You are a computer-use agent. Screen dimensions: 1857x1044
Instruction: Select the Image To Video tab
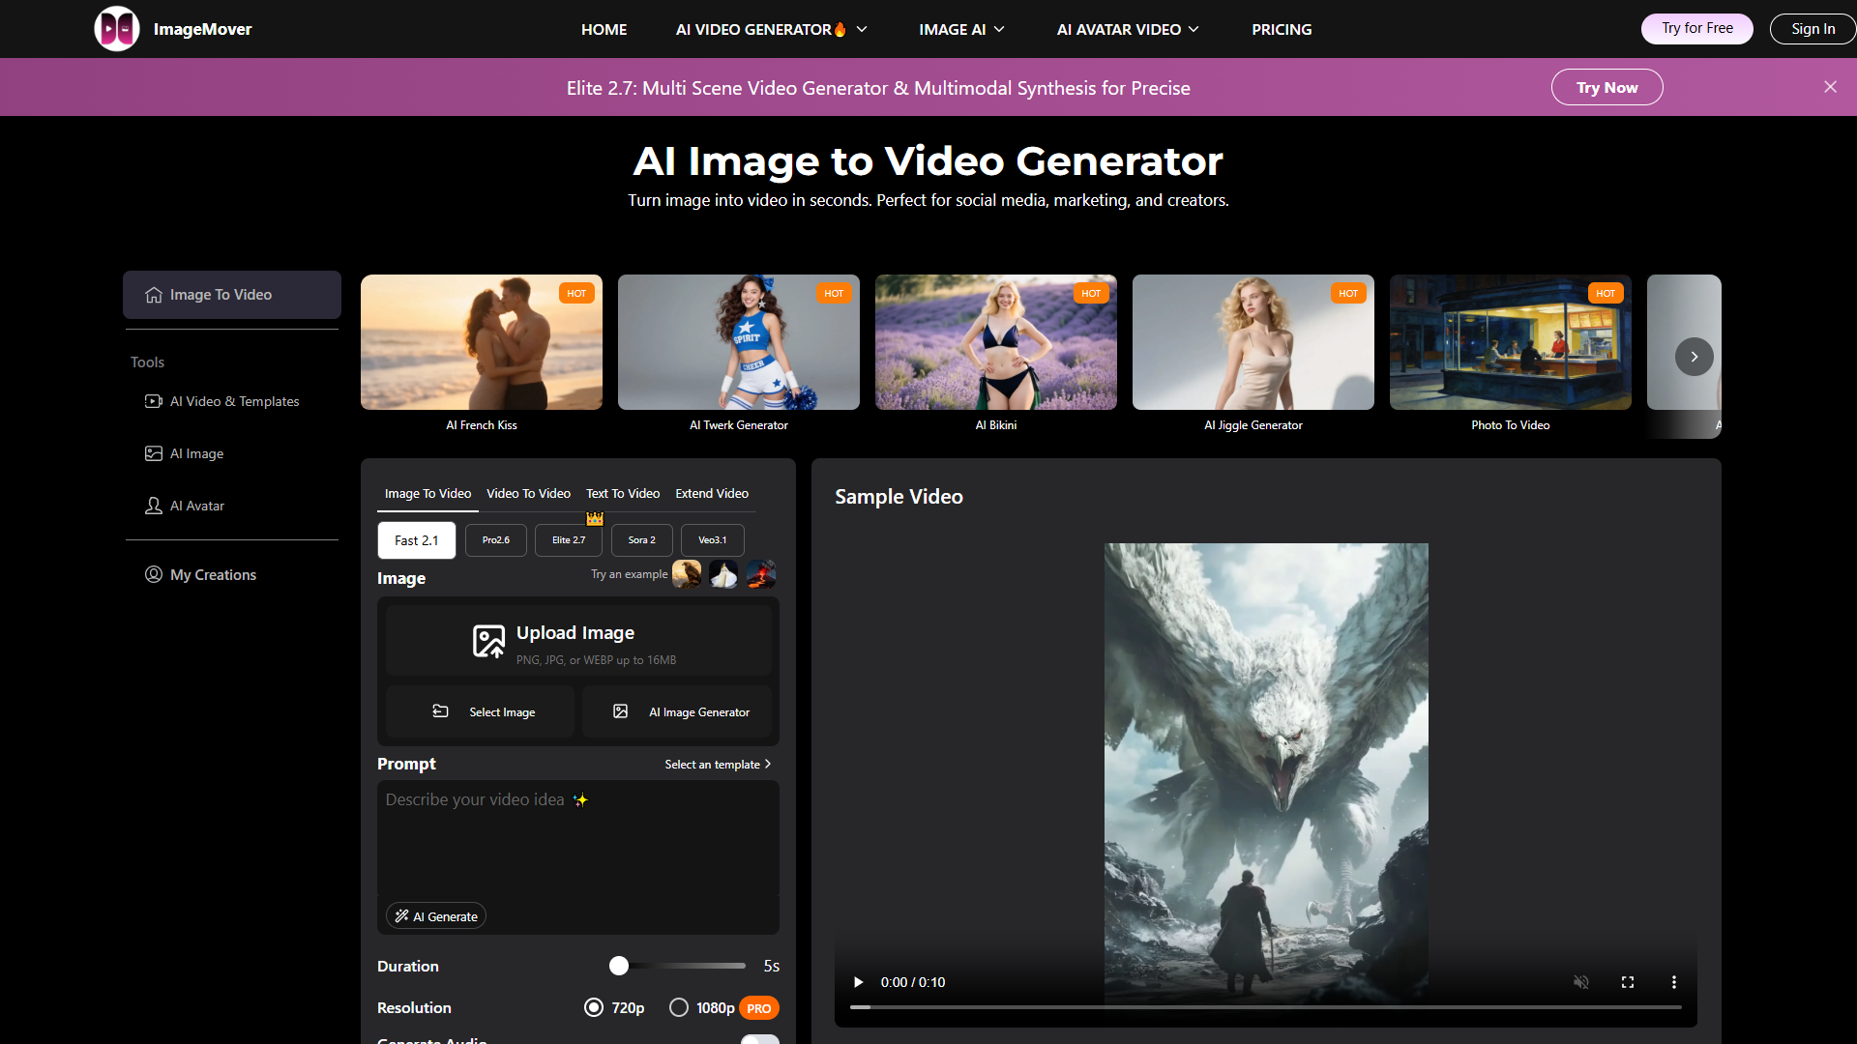tap(427, 493)
